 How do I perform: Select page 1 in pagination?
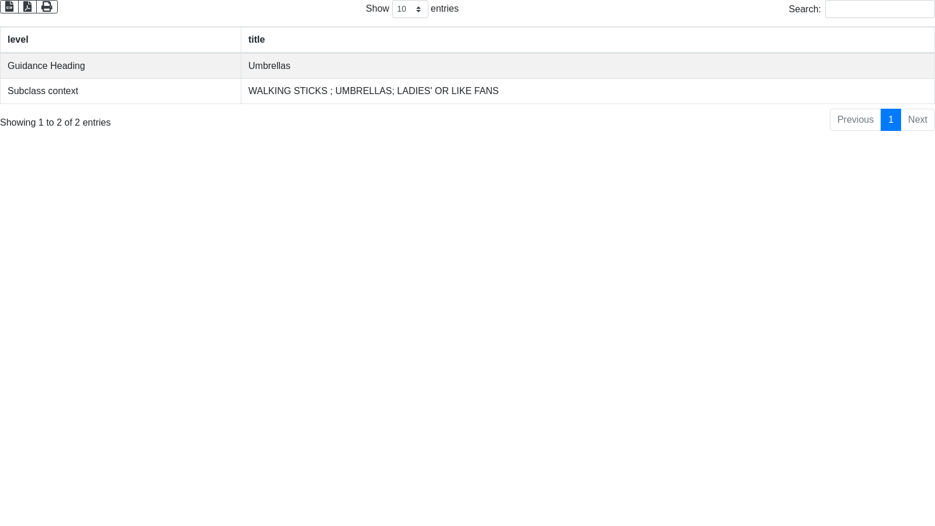(891, 120)
